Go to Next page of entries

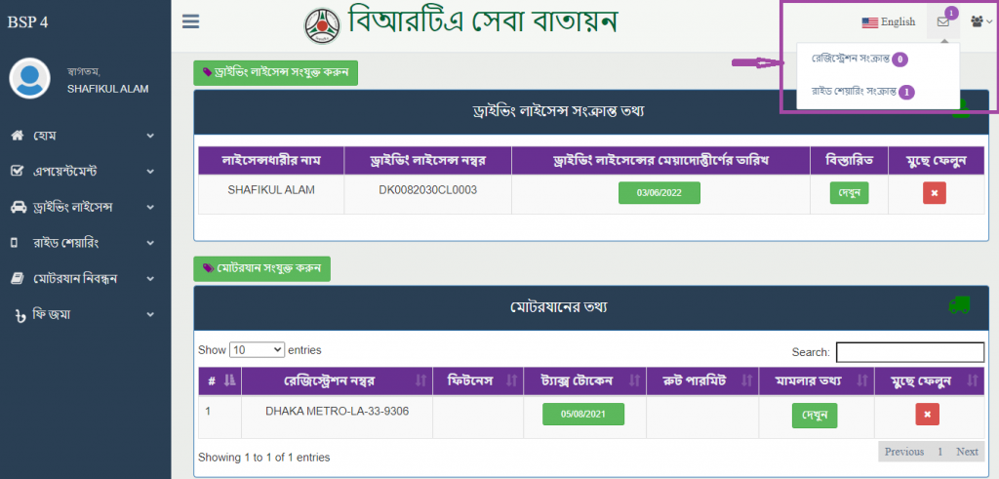[966, 452]
